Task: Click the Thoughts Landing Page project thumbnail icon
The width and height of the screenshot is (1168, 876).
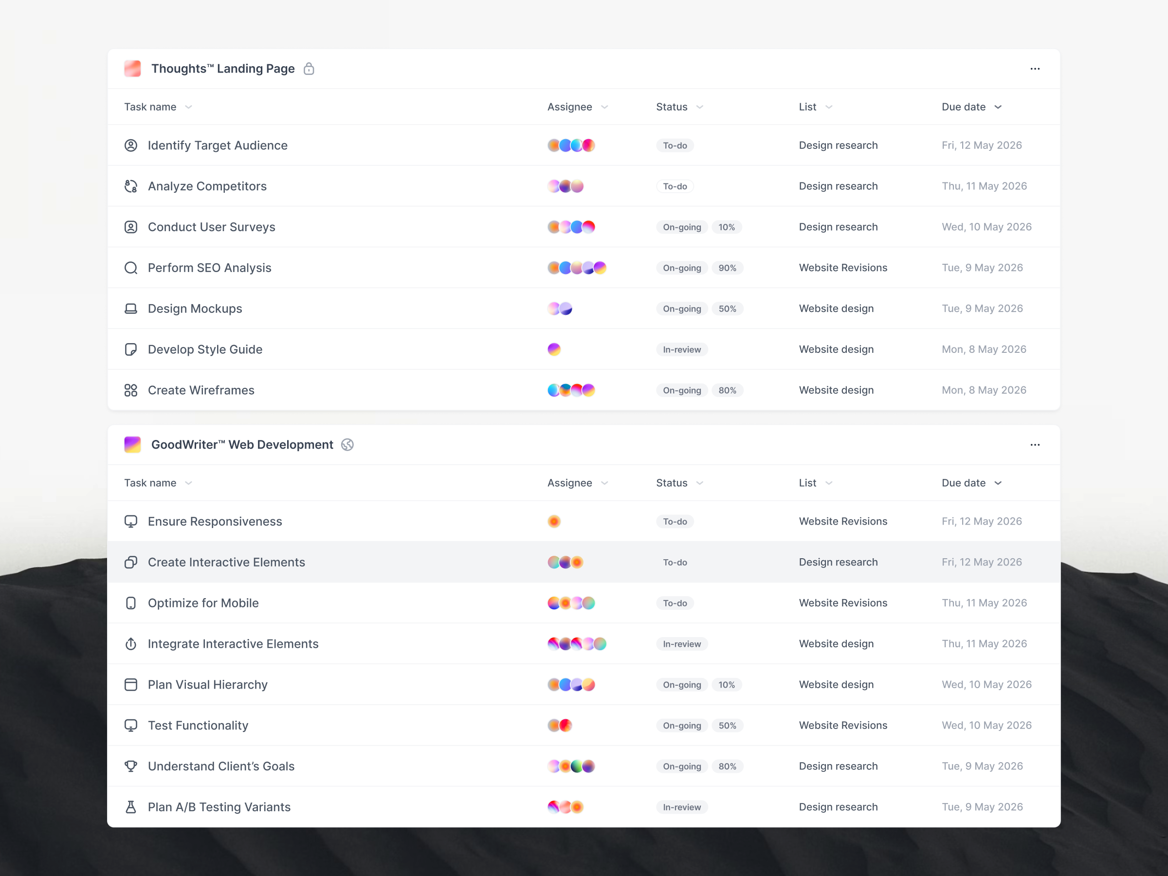Action: coord(132,69)
